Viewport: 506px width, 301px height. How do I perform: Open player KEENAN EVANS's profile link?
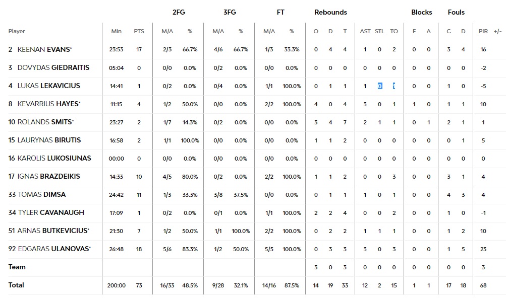point(44,49)
